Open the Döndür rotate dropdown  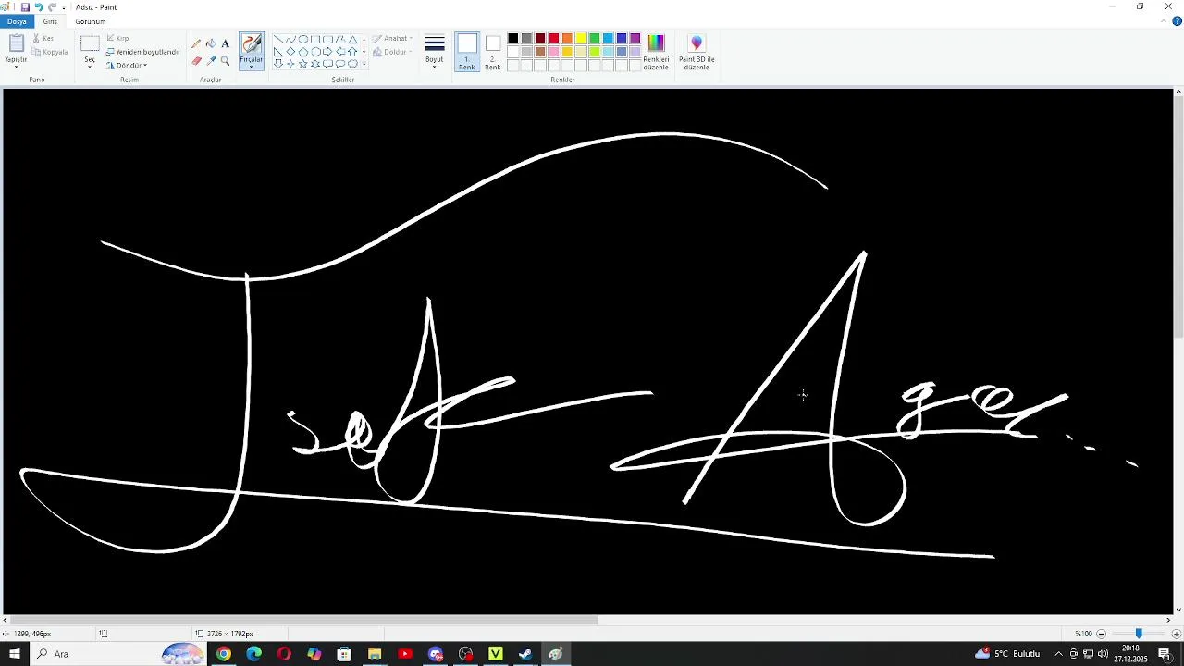[x=127, y=66]
